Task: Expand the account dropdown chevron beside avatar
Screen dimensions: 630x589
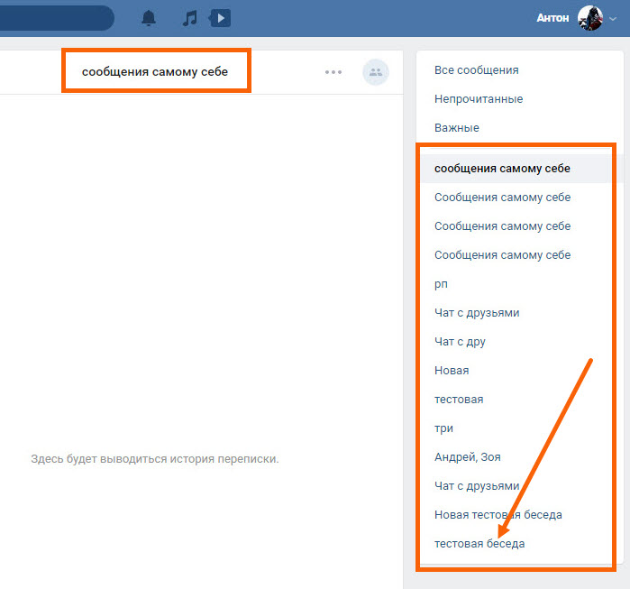Action: pos(614,19)
